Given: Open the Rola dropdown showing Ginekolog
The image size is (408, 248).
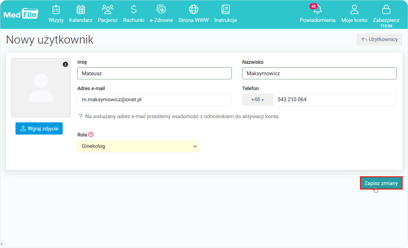Looking at the screenshot, I should pyautogui.click(x=138, y=146).
